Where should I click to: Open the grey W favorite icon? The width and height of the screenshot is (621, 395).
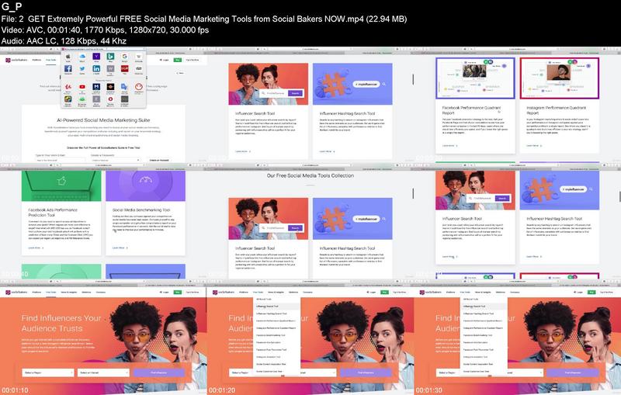(x=110, y=68)
